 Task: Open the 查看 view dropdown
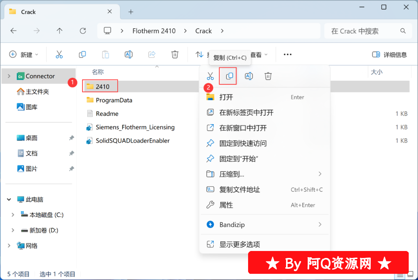tap(259, 55)
